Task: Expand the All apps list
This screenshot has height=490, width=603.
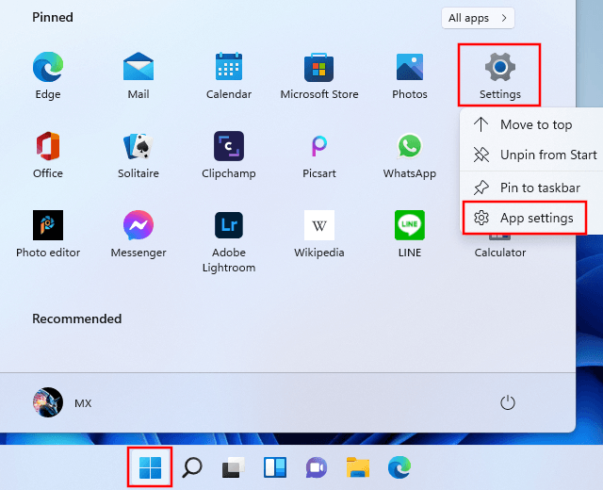Action: pos(478,18)
